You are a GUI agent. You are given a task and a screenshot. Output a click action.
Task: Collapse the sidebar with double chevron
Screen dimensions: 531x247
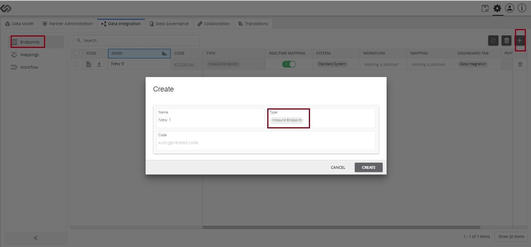pyautogui.click(x=36, y=238)
